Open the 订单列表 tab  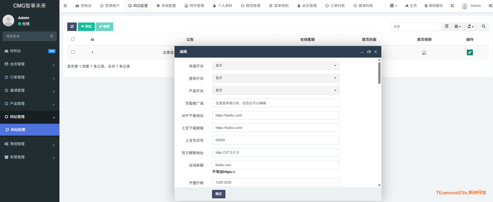(x=335, y=6)
